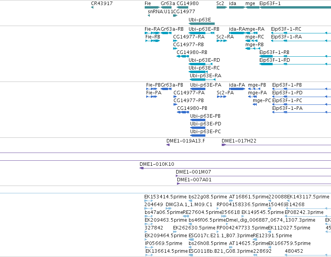Viewport: 331px width, 257px height.
Task: Select EST EK166759.5prime
Action: (x=289, y=244)
